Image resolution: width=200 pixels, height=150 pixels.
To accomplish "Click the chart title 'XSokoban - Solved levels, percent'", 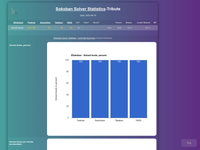I will point(89,55).
